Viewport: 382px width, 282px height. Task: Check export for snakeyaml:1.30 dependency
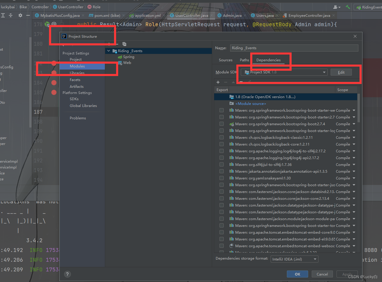(222, 178)
